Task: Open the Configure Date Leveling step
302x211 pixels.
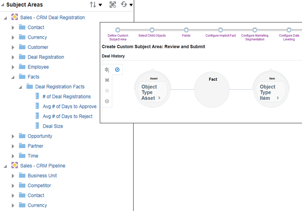Action: (289, 30)
